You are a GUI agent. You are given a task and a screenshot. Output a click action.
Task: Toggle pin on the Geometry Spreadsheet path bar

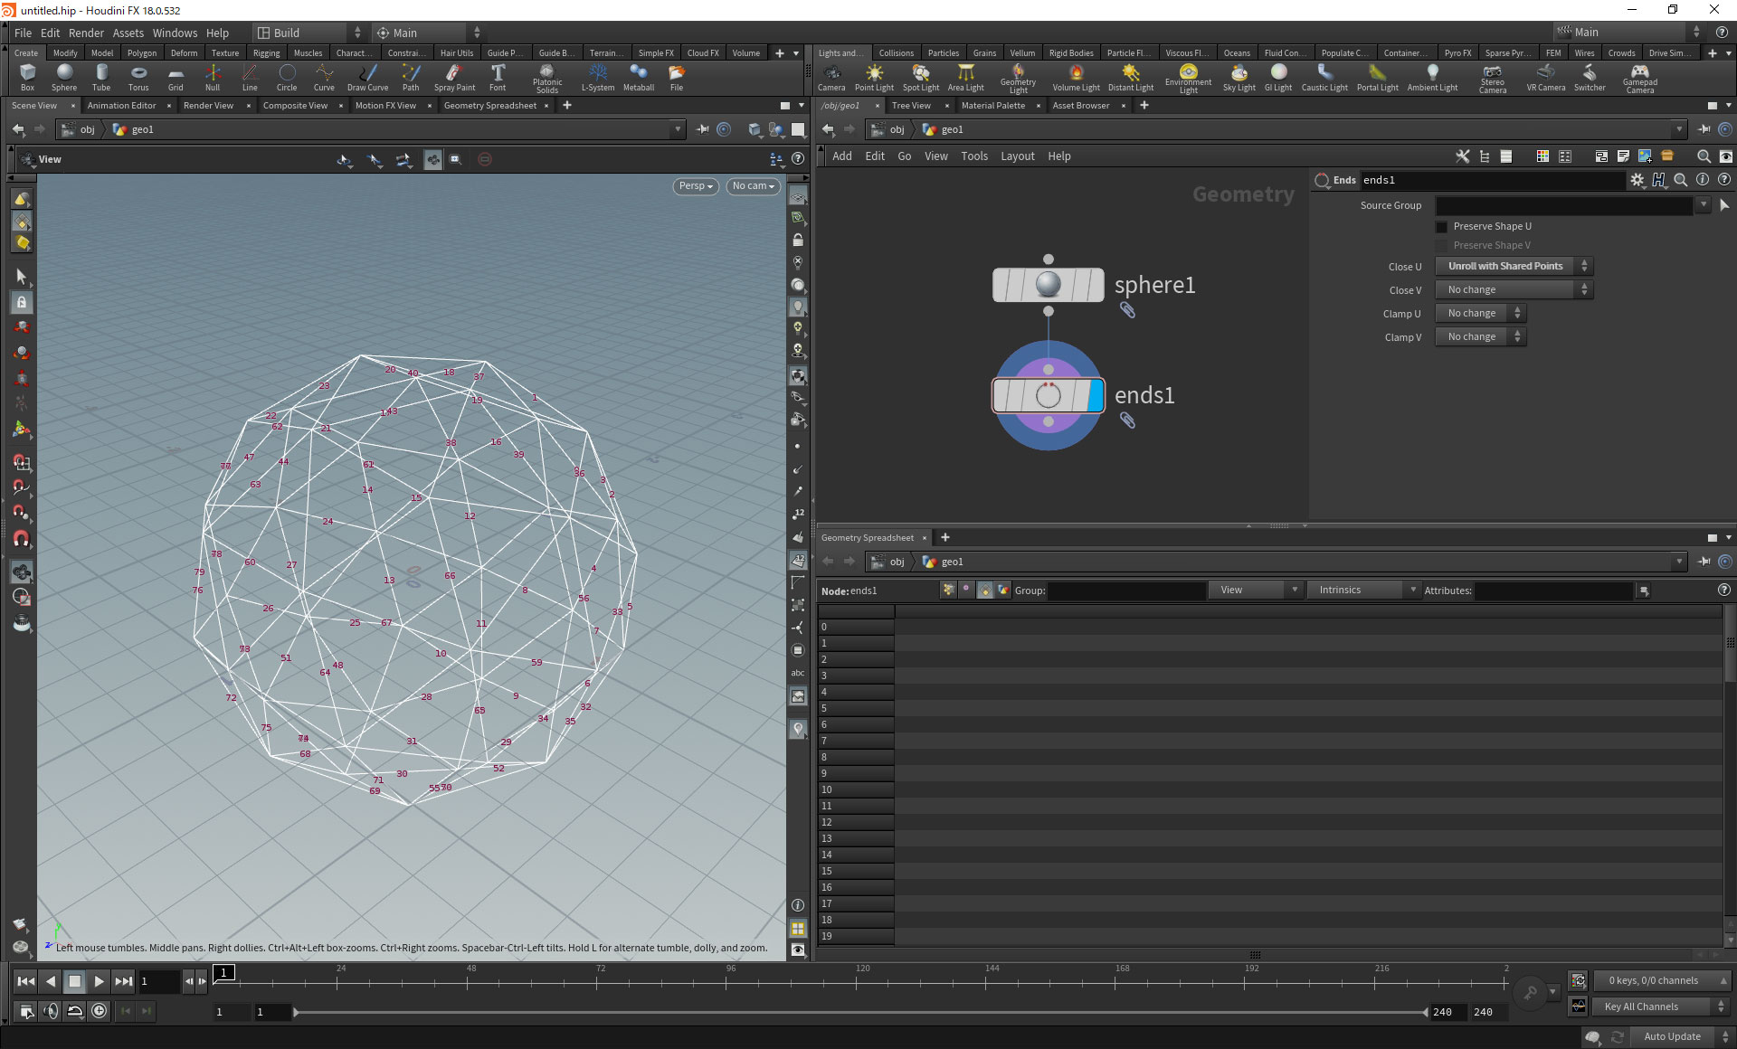pyautogui.click(x=1704, y=562)
